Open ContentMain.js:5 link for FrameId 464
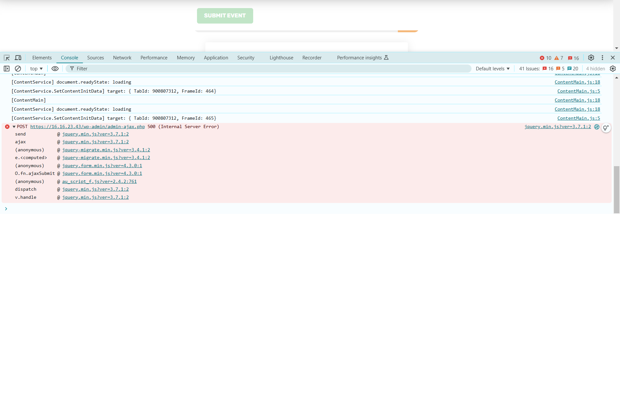 point(579,91)
